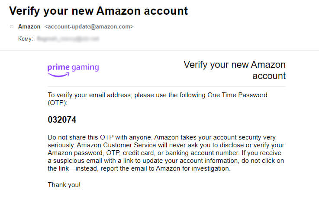Image resolution: width=319 pixels, height=203 pixels.
Task: Click the "Кому:" recipient label
Action: coord(26,39)
